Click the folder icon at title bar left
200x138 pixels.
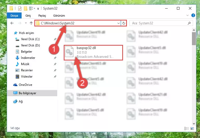11,8
